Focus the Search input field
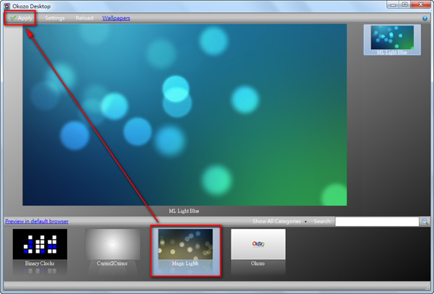 click(x=377, y=221)
